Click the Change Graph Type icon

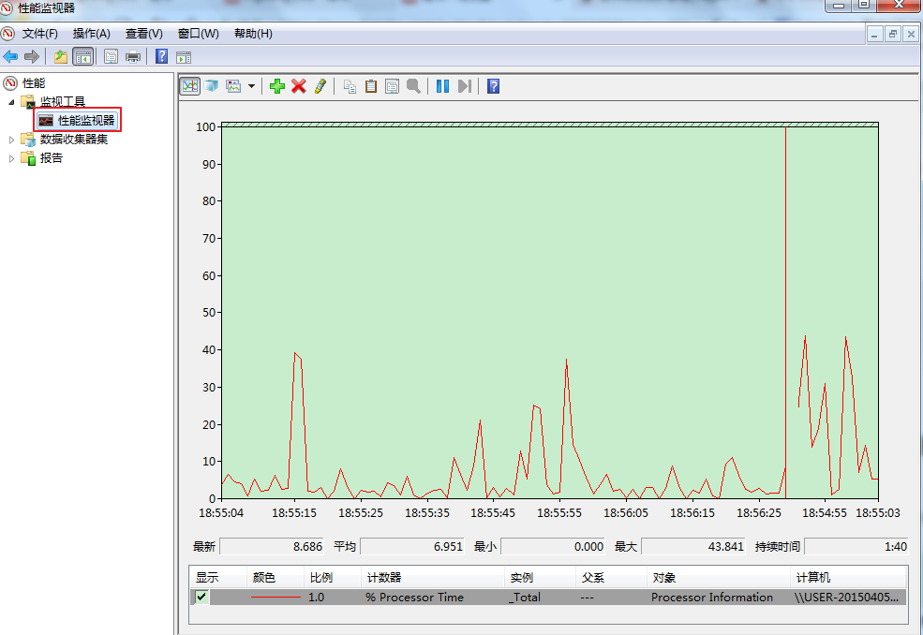233,86
